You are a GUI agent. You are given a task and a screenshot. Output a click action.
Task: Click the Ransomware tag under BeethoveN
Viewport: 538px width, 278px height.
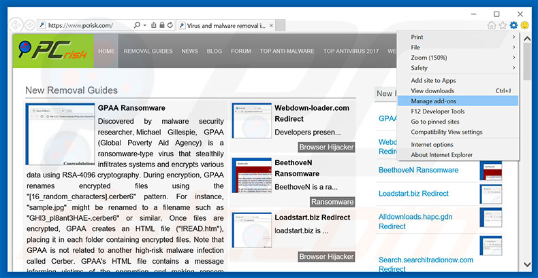pyautogui.click(x=332, y=202)
